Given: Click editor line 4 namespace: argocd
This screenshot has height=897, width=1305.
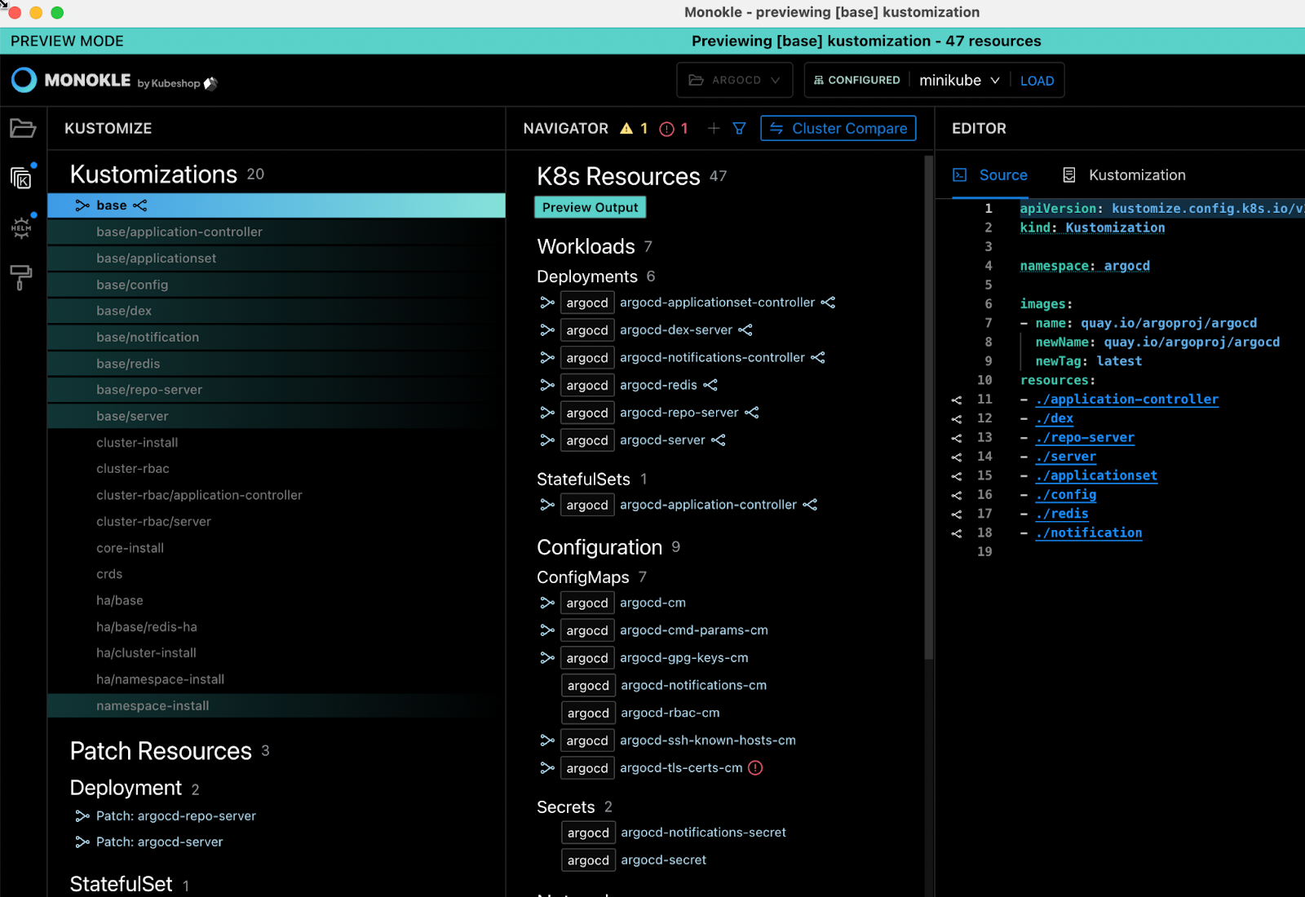Looking at the screenshot, I should 1085,266.
